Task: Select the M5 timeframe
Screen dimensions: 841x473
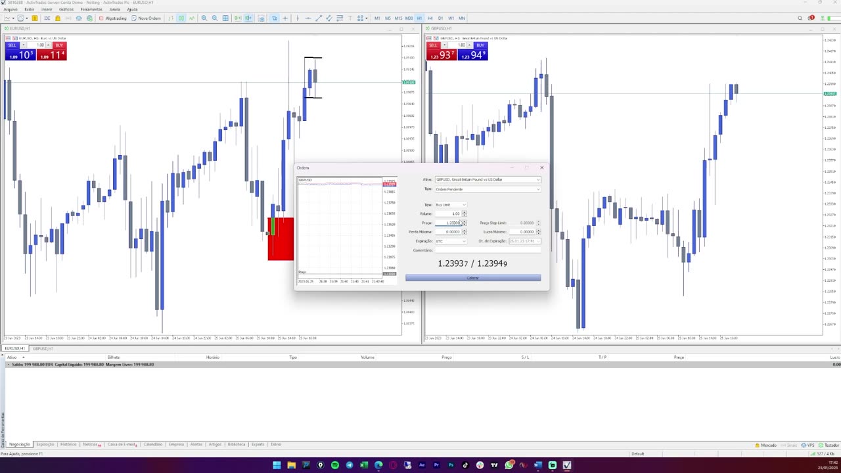Action: pos(388,18)
